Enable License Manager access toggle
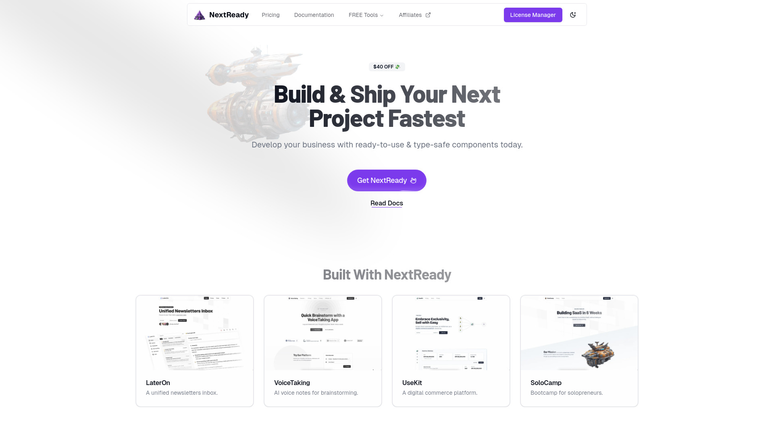 click(x=533, y=14)
